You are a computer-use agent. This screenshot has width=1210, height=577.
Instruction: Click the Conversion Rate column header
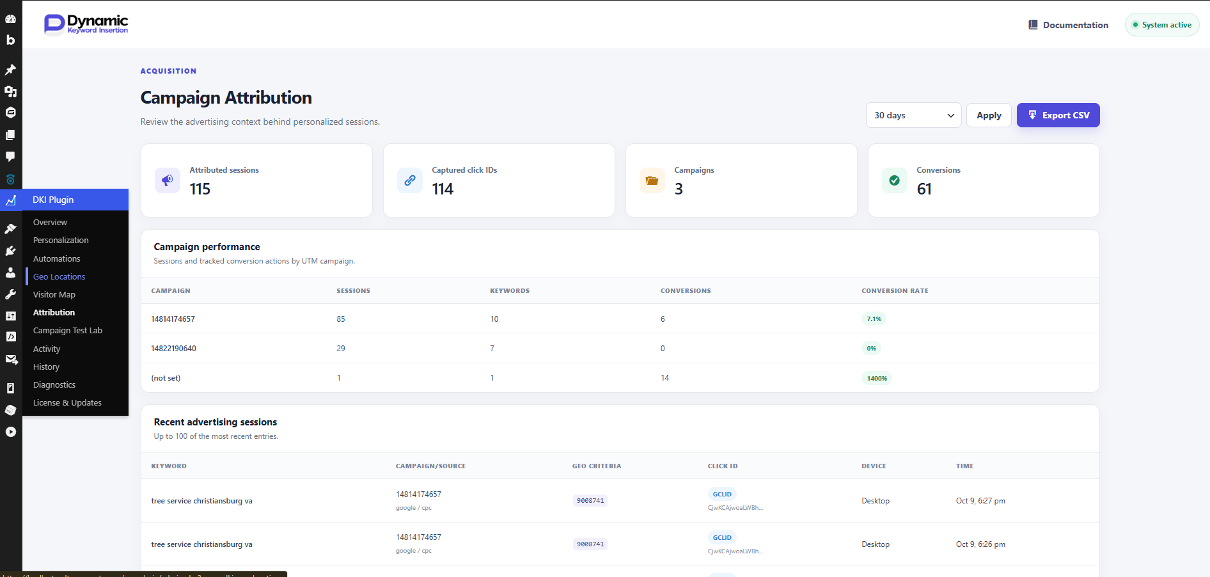(895, 290)
